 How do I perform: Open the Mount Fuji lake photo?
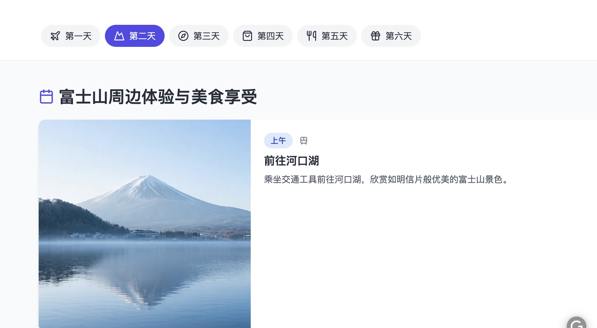[145, 224]
